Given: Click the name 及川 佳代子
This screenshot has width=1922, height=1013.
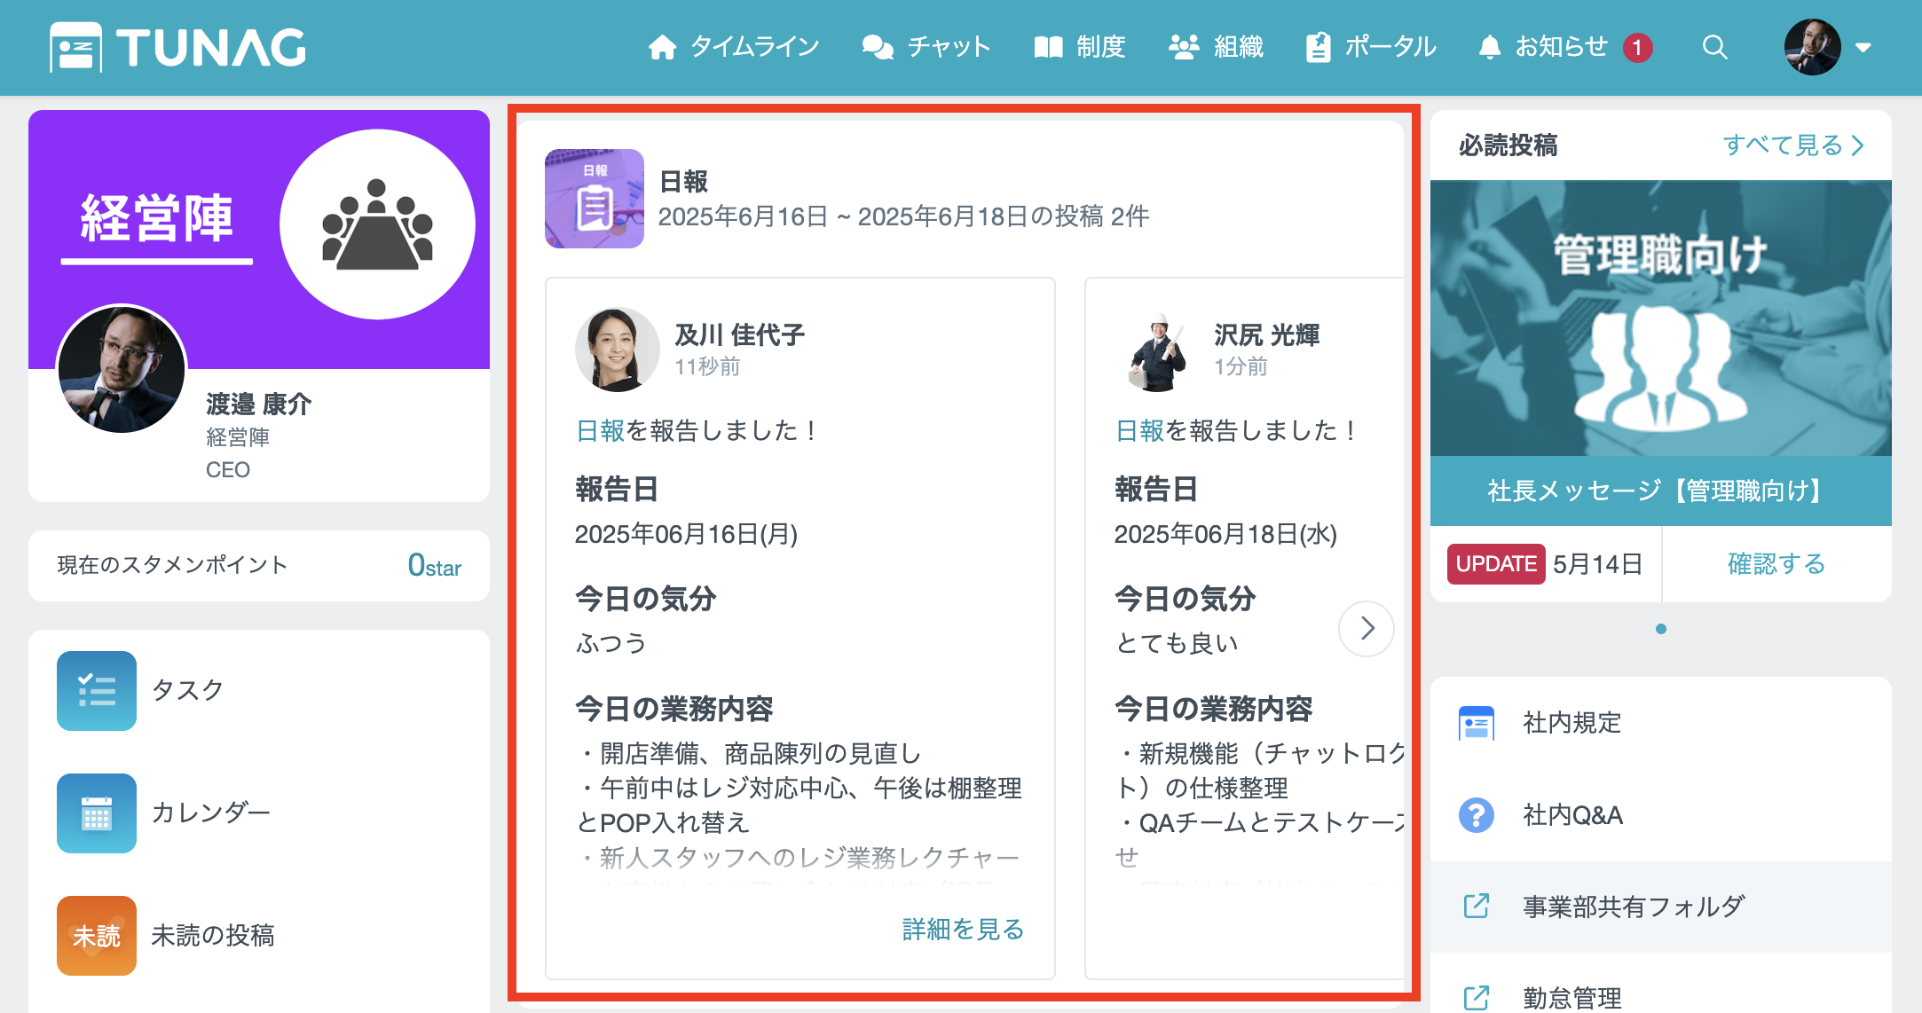Looking at the screenshot, I should coord(740,335).
